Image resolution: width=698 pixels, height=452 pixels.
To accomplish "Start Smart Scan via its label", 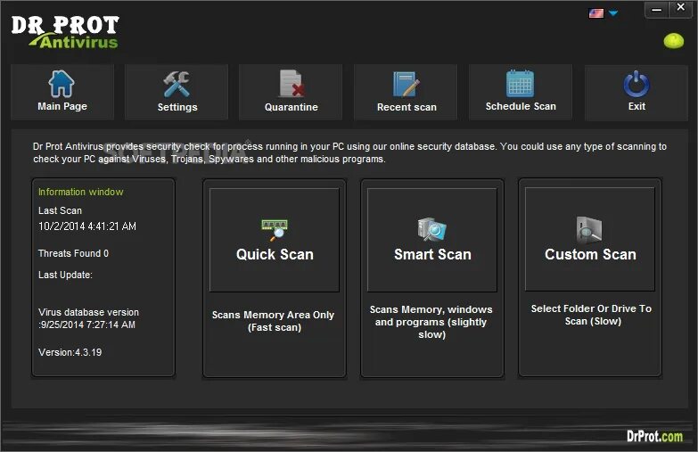I will (432, 254).
